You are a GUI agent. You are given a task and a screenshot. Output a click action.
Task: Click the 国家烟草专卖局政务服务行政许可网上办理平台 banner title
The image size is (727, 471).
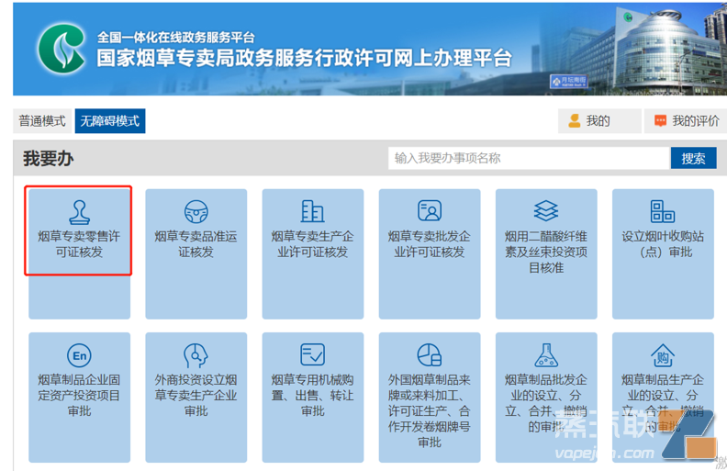(x=304, y=58)
